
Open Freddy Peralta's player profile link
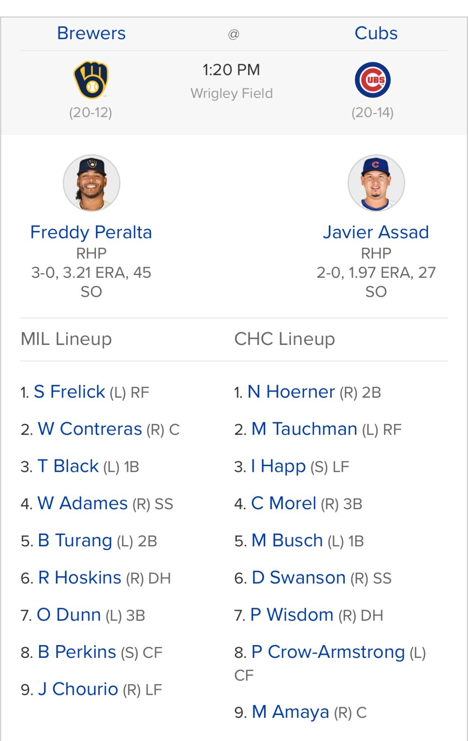pyautogui.click(x=91, y=232)
